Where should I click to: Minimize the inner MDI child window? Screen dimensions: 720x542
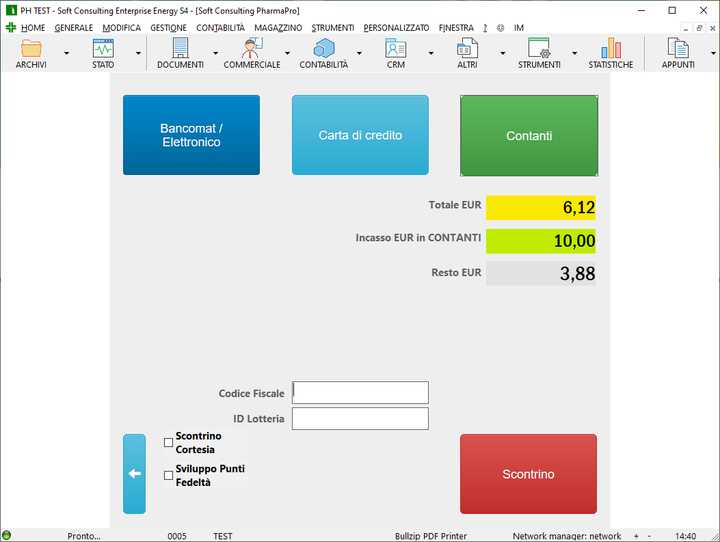(686, 29)
